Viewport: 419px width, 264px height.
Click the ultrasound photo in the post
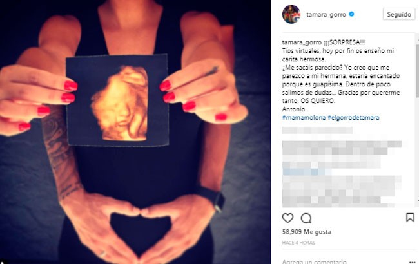click(117, 101)
